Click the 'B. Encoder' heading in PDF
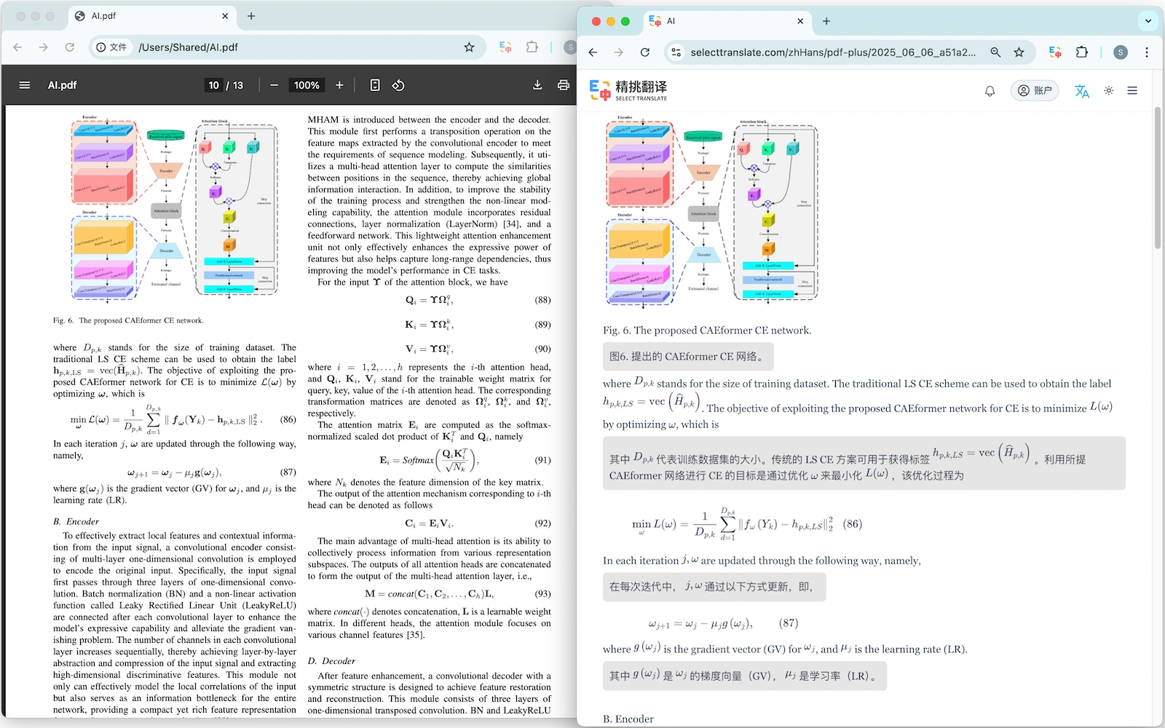The image size is (1165, 728). [76, 522]
